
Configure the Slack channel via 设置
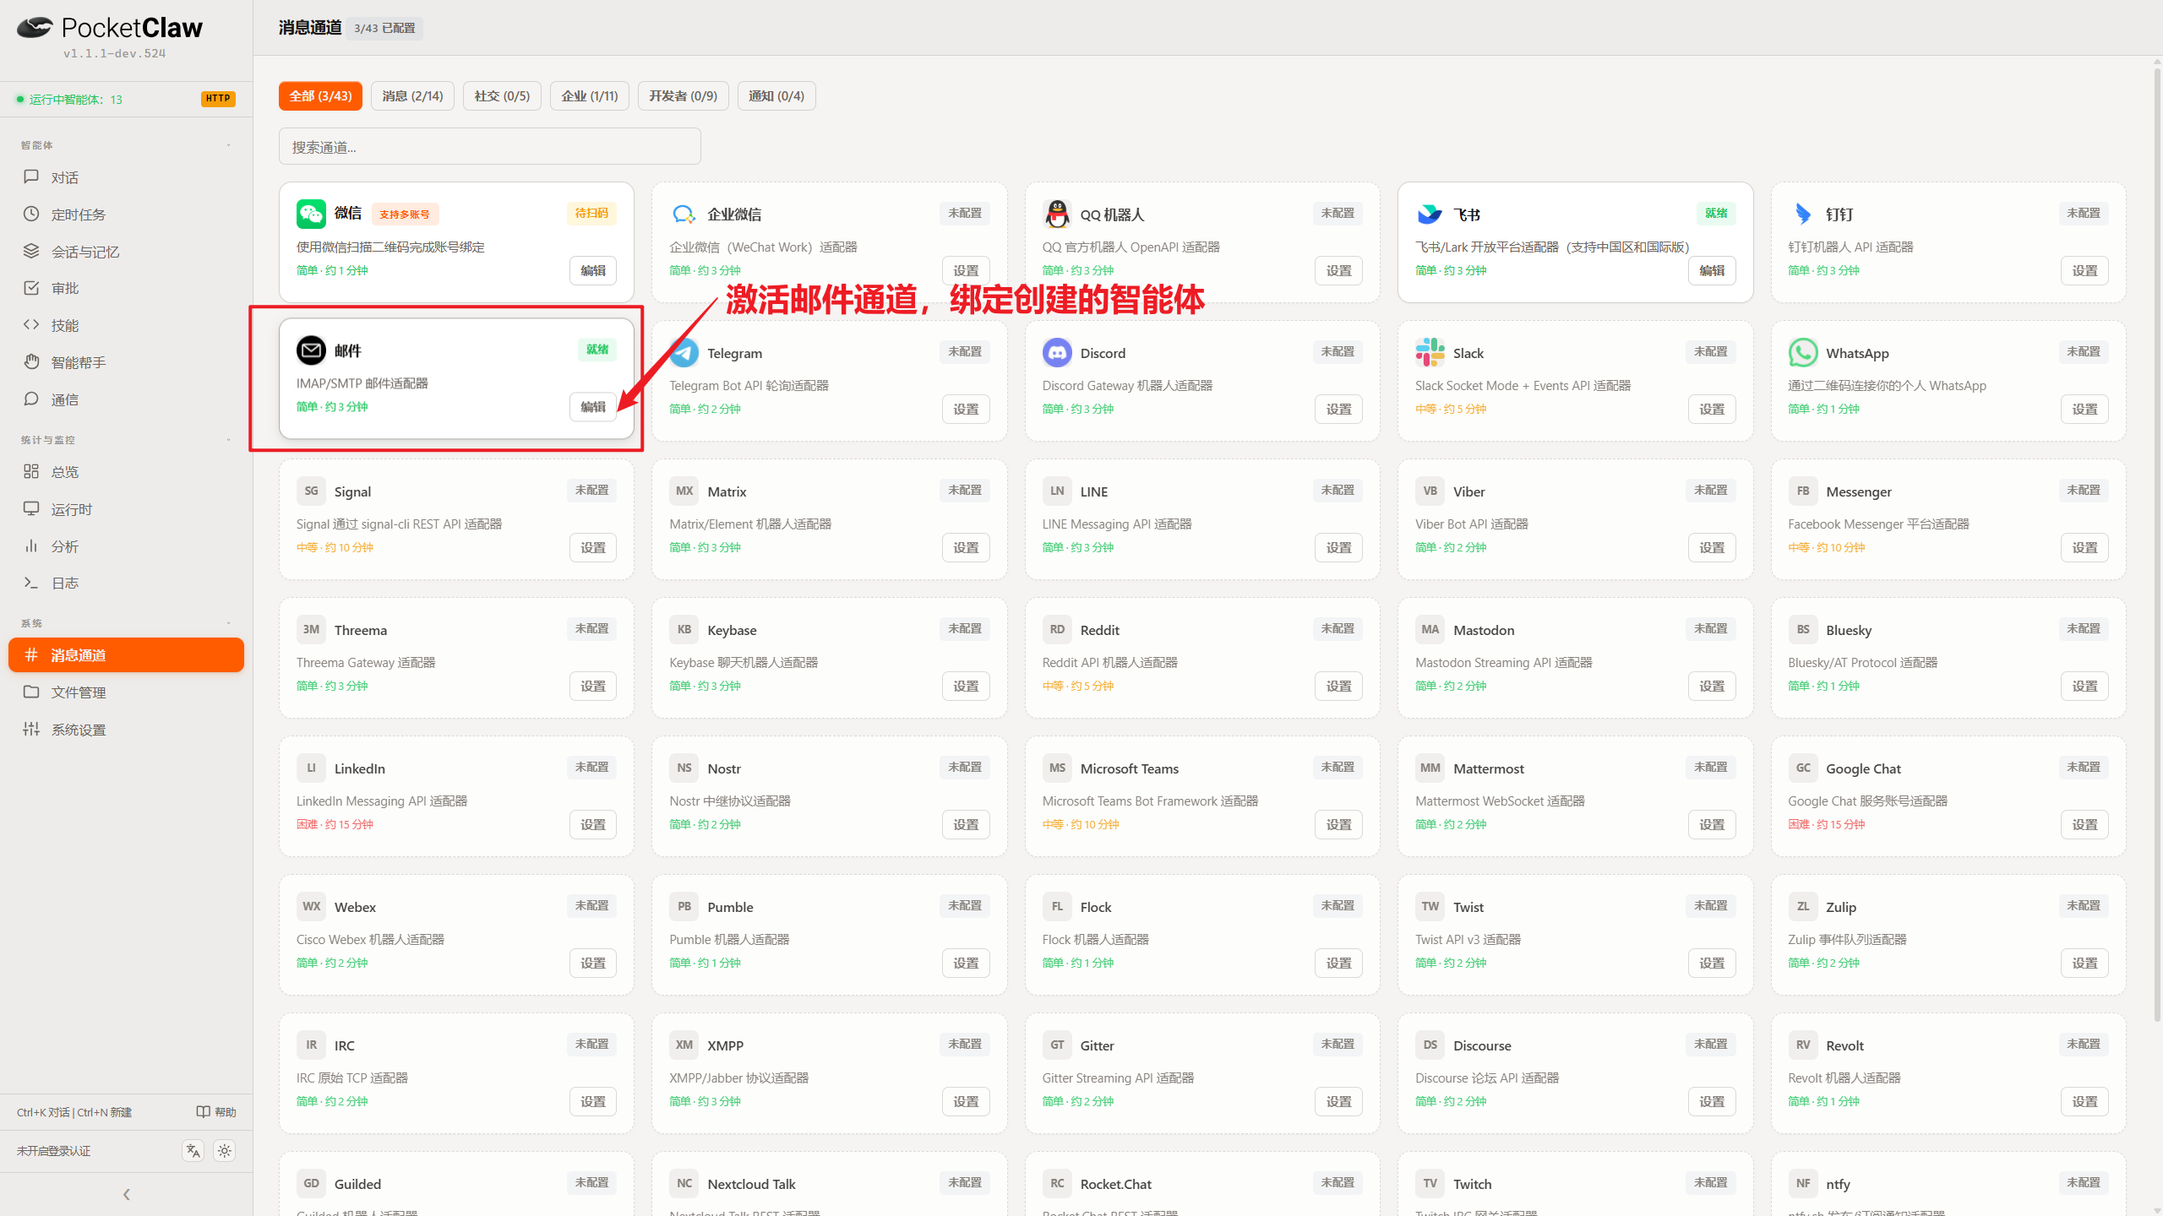(x=1712, y=410)
